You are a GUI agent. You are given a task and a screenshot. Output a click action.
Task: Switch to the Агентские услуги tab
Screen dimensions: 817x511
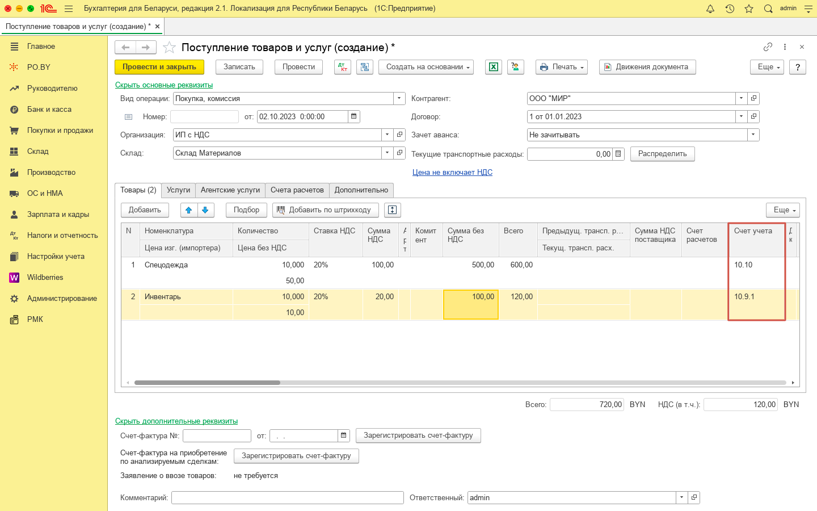[x=230, y=190]
